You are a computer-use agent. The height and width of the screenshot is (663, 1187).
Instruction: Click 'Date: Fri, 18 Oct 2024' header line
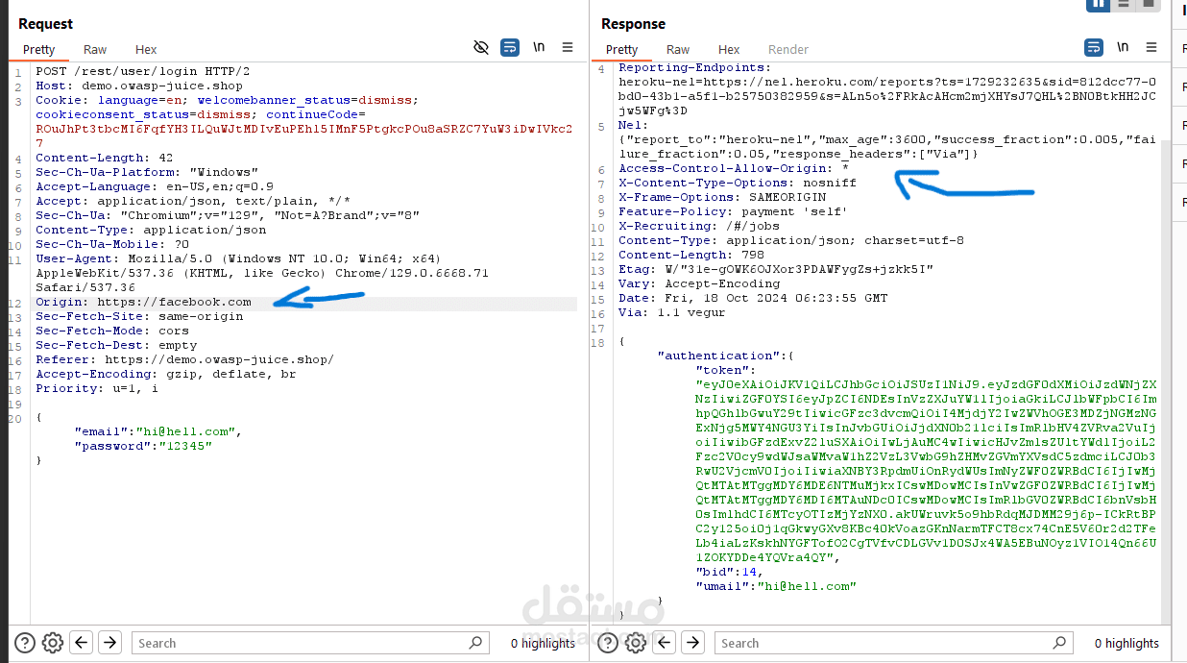(x=753, y=298)
